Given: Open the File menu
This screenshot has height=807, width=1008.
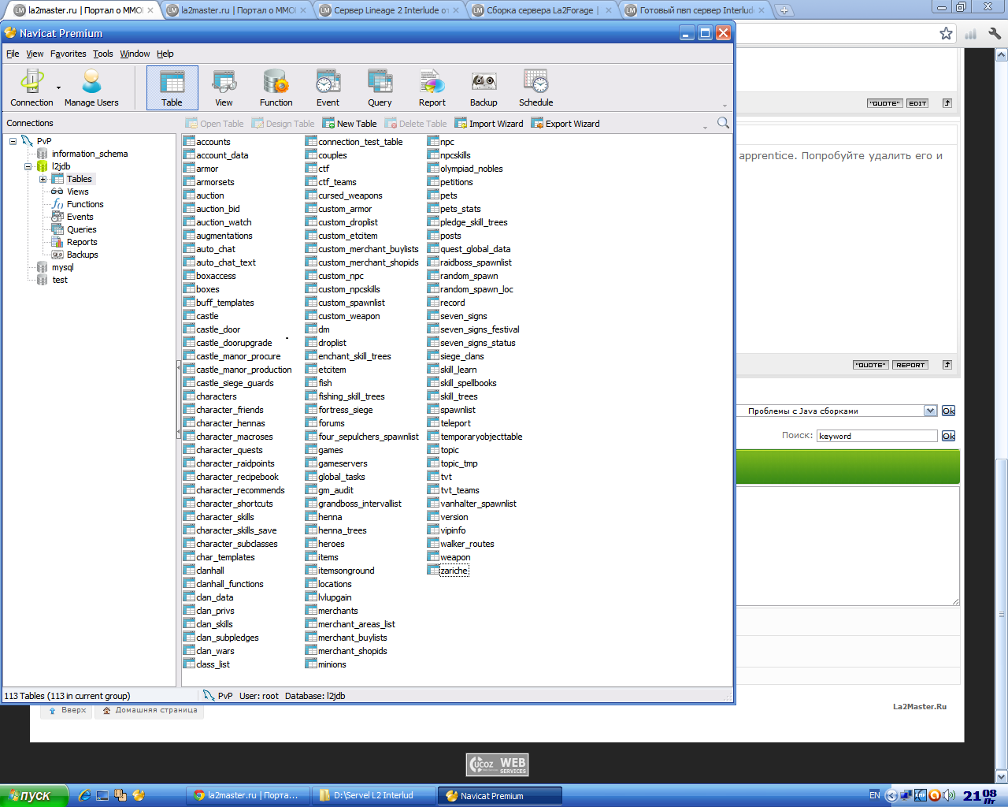Looking at the screenshot, I should [13, 54].
